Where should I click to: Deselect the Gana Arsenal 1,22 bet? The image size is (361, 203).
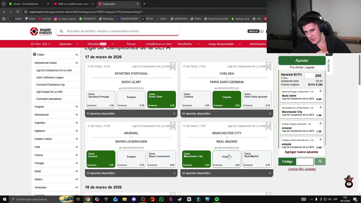(101, 159)
